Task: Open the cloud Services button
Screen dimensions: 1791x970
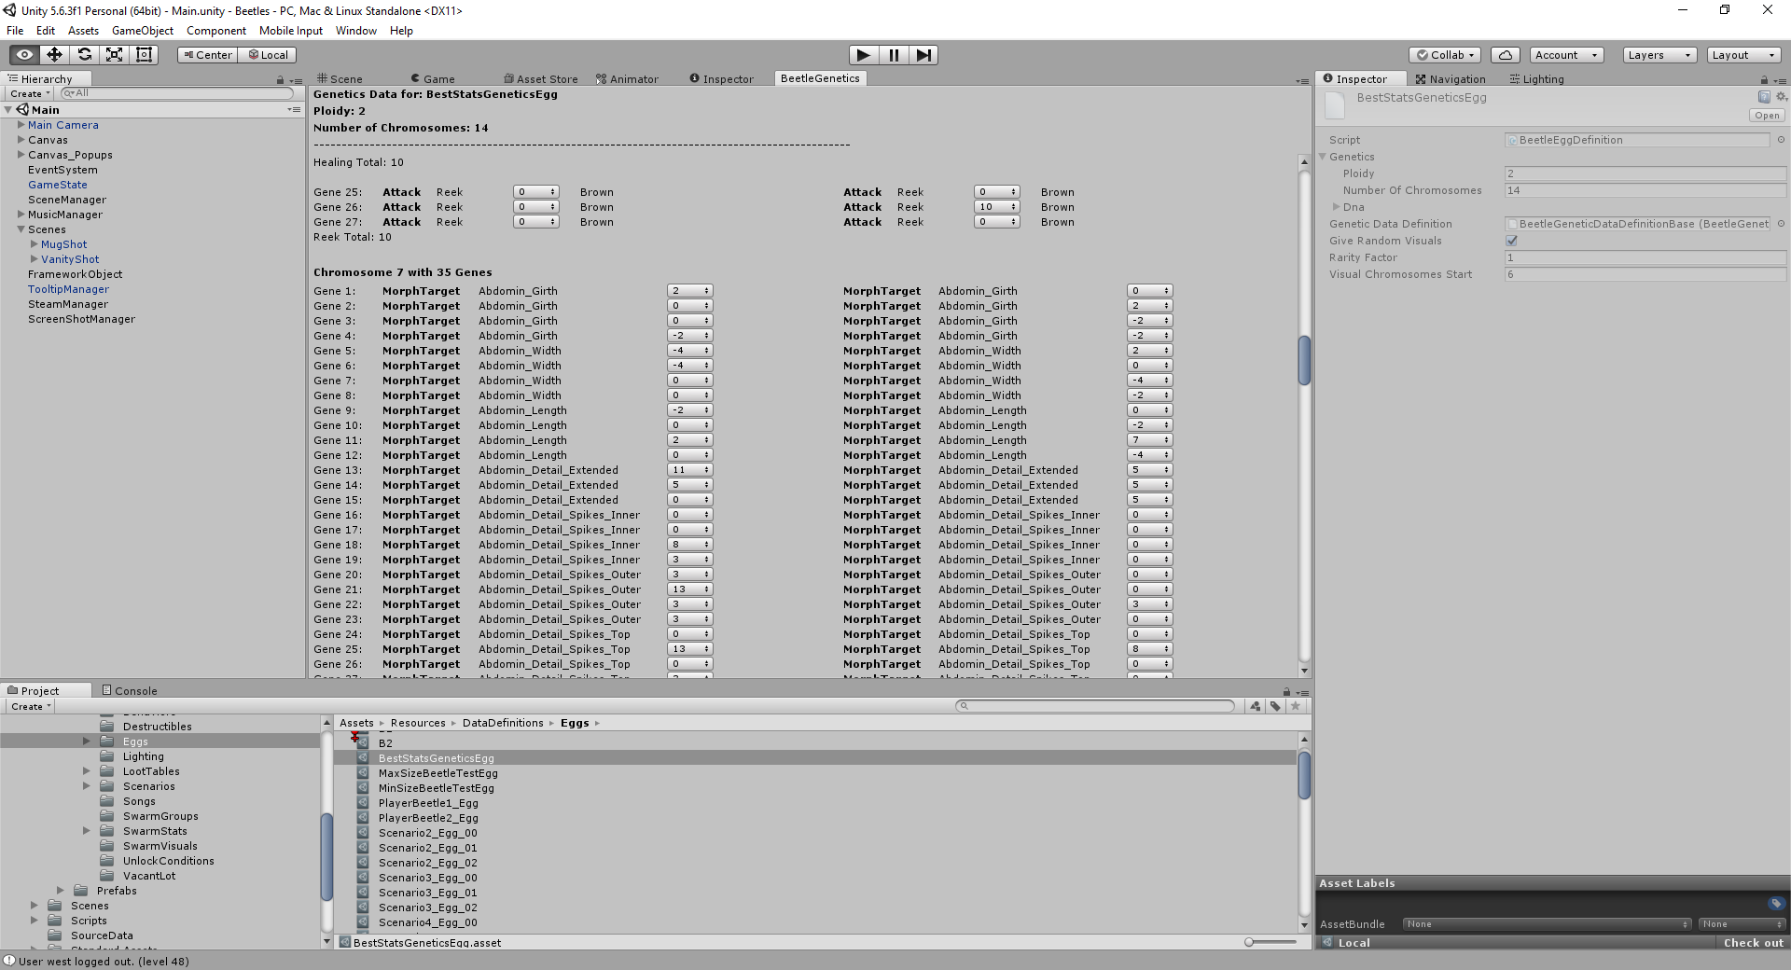Action: pyautogui.click(x=1505, y=55)
